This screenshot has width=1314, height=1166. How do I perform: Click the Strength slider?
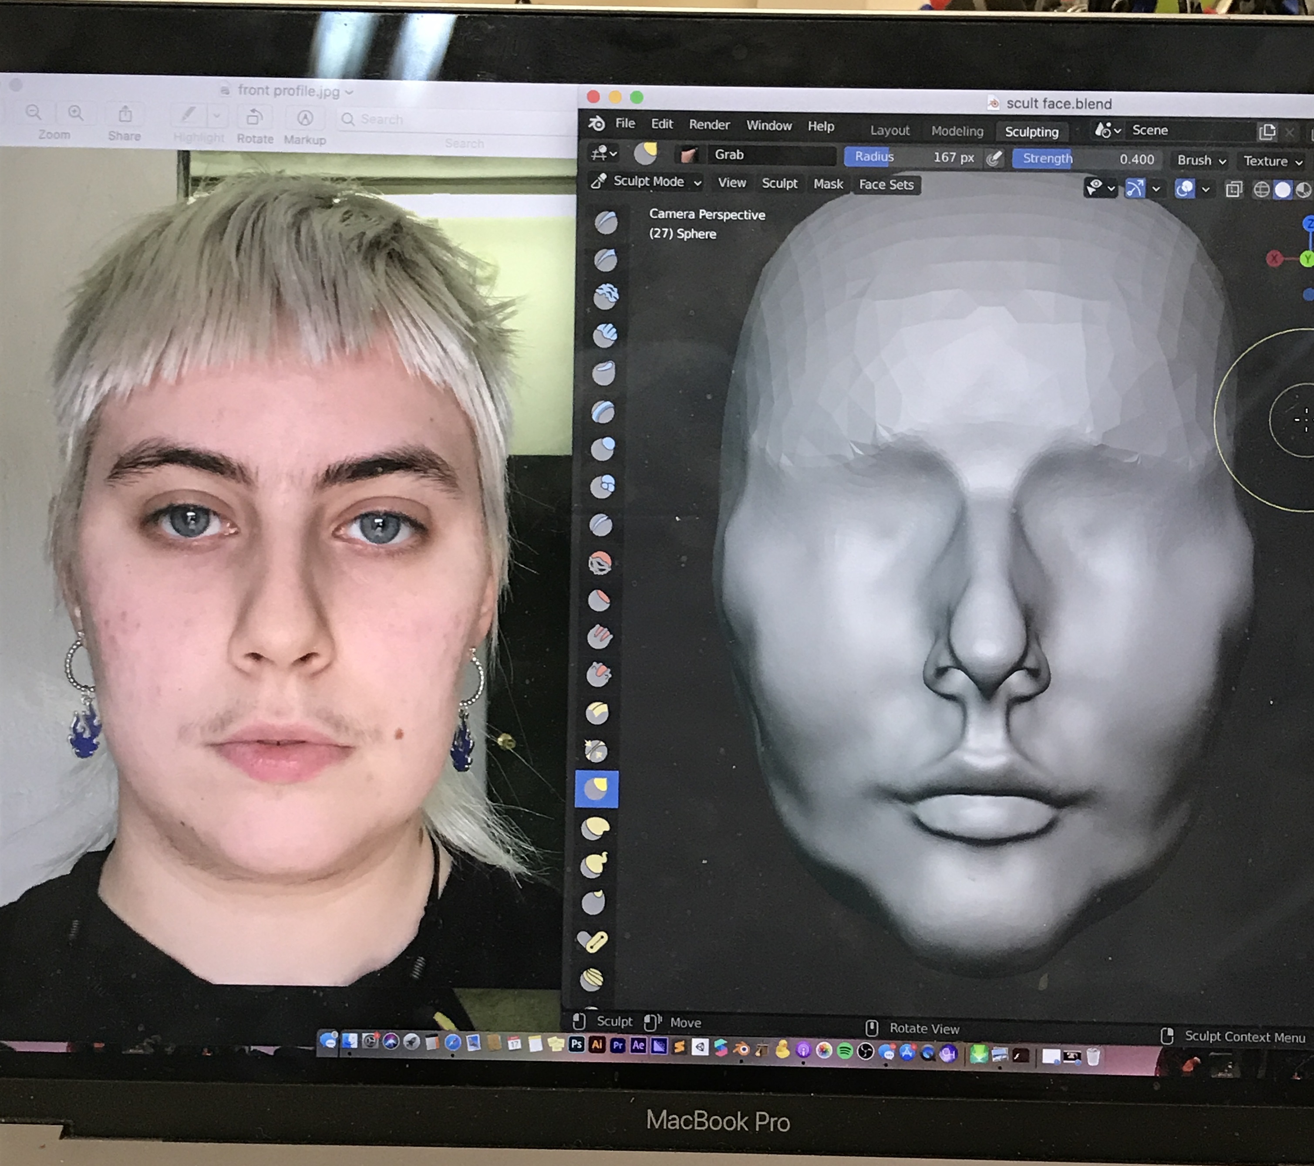point(1088,158)
